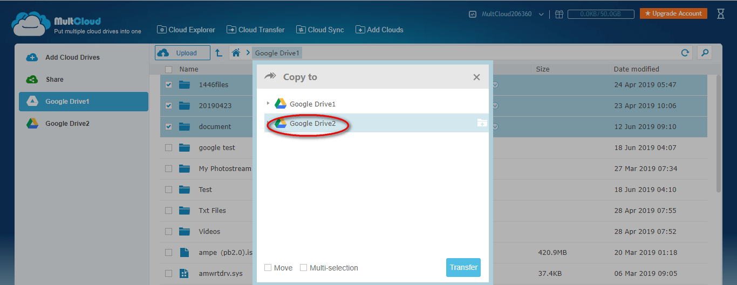This screenshot has height=285, width=737.
Task: Click the Copy to dialog arrow icon
Action: pyautogui.click(x=270, y=77)
